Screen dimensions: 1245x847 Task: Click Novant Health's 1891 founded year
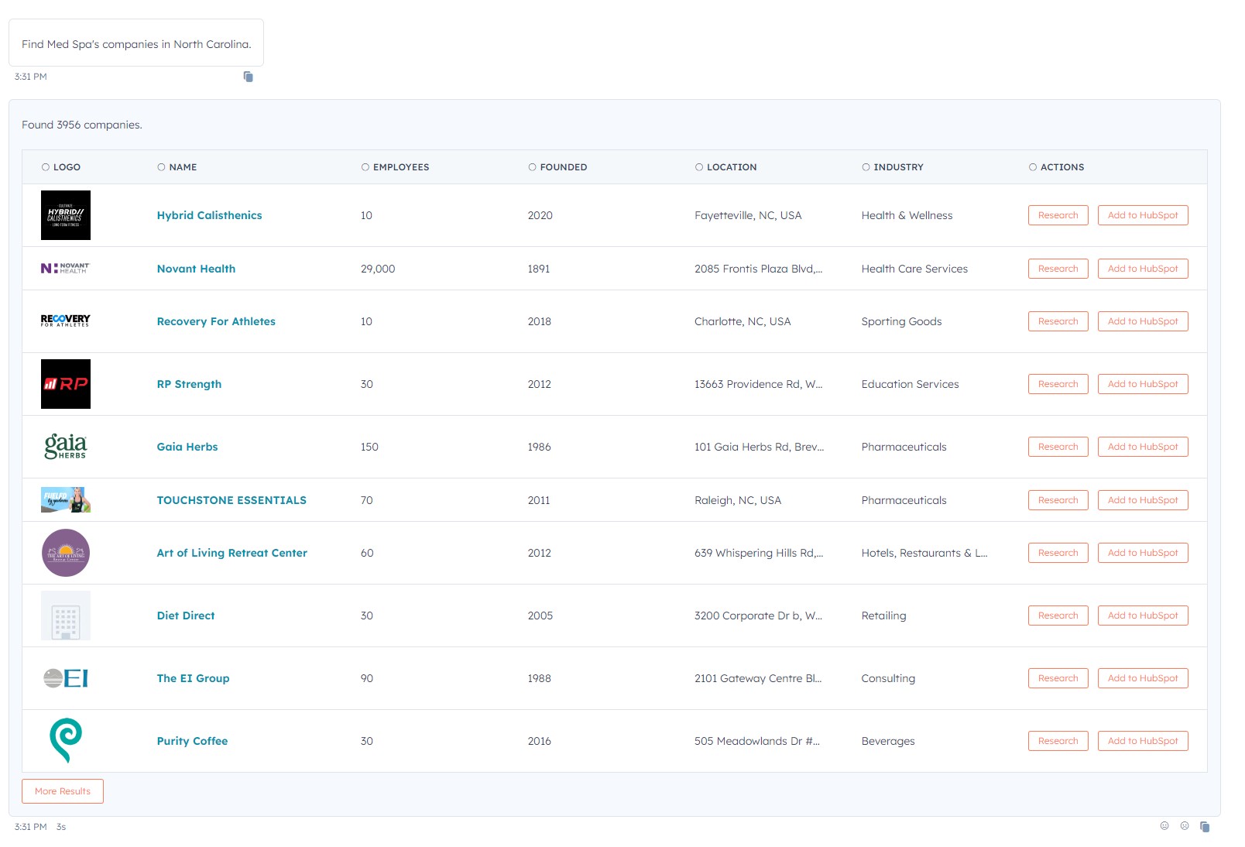click(539, 269)
